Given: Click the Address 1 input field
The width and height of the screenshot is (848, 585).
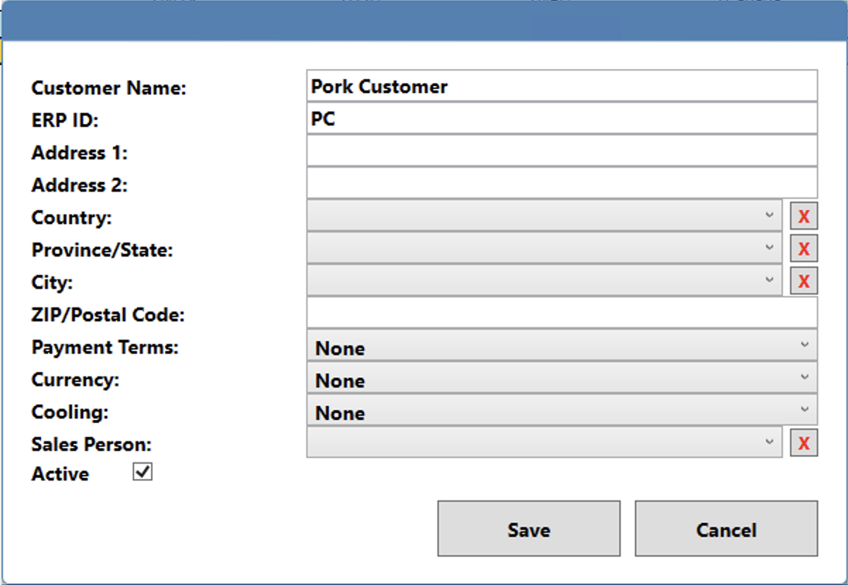Looking at the screenshot, I should tap(562, 151).
